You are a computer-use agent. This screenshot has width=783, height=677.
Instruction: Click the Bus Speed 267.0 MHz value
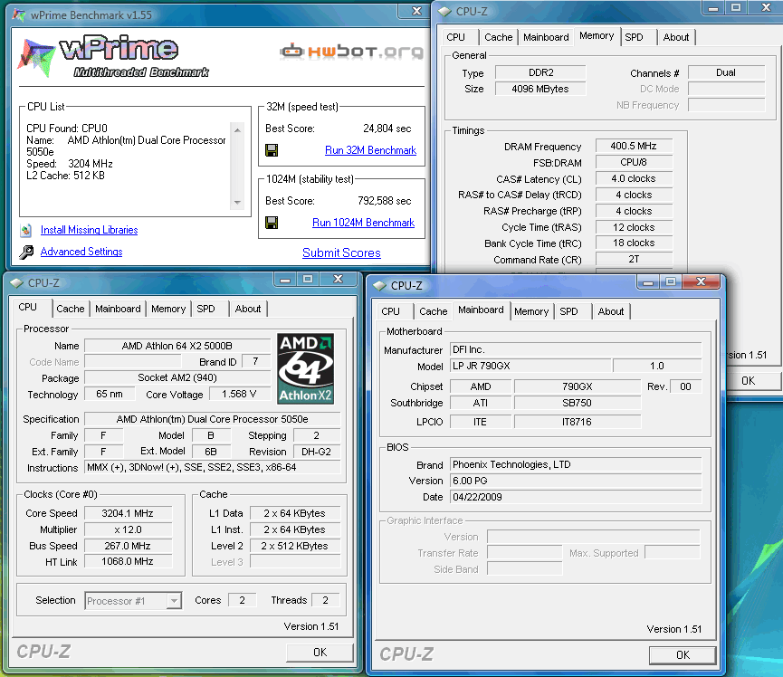click(x=128, y=546)
